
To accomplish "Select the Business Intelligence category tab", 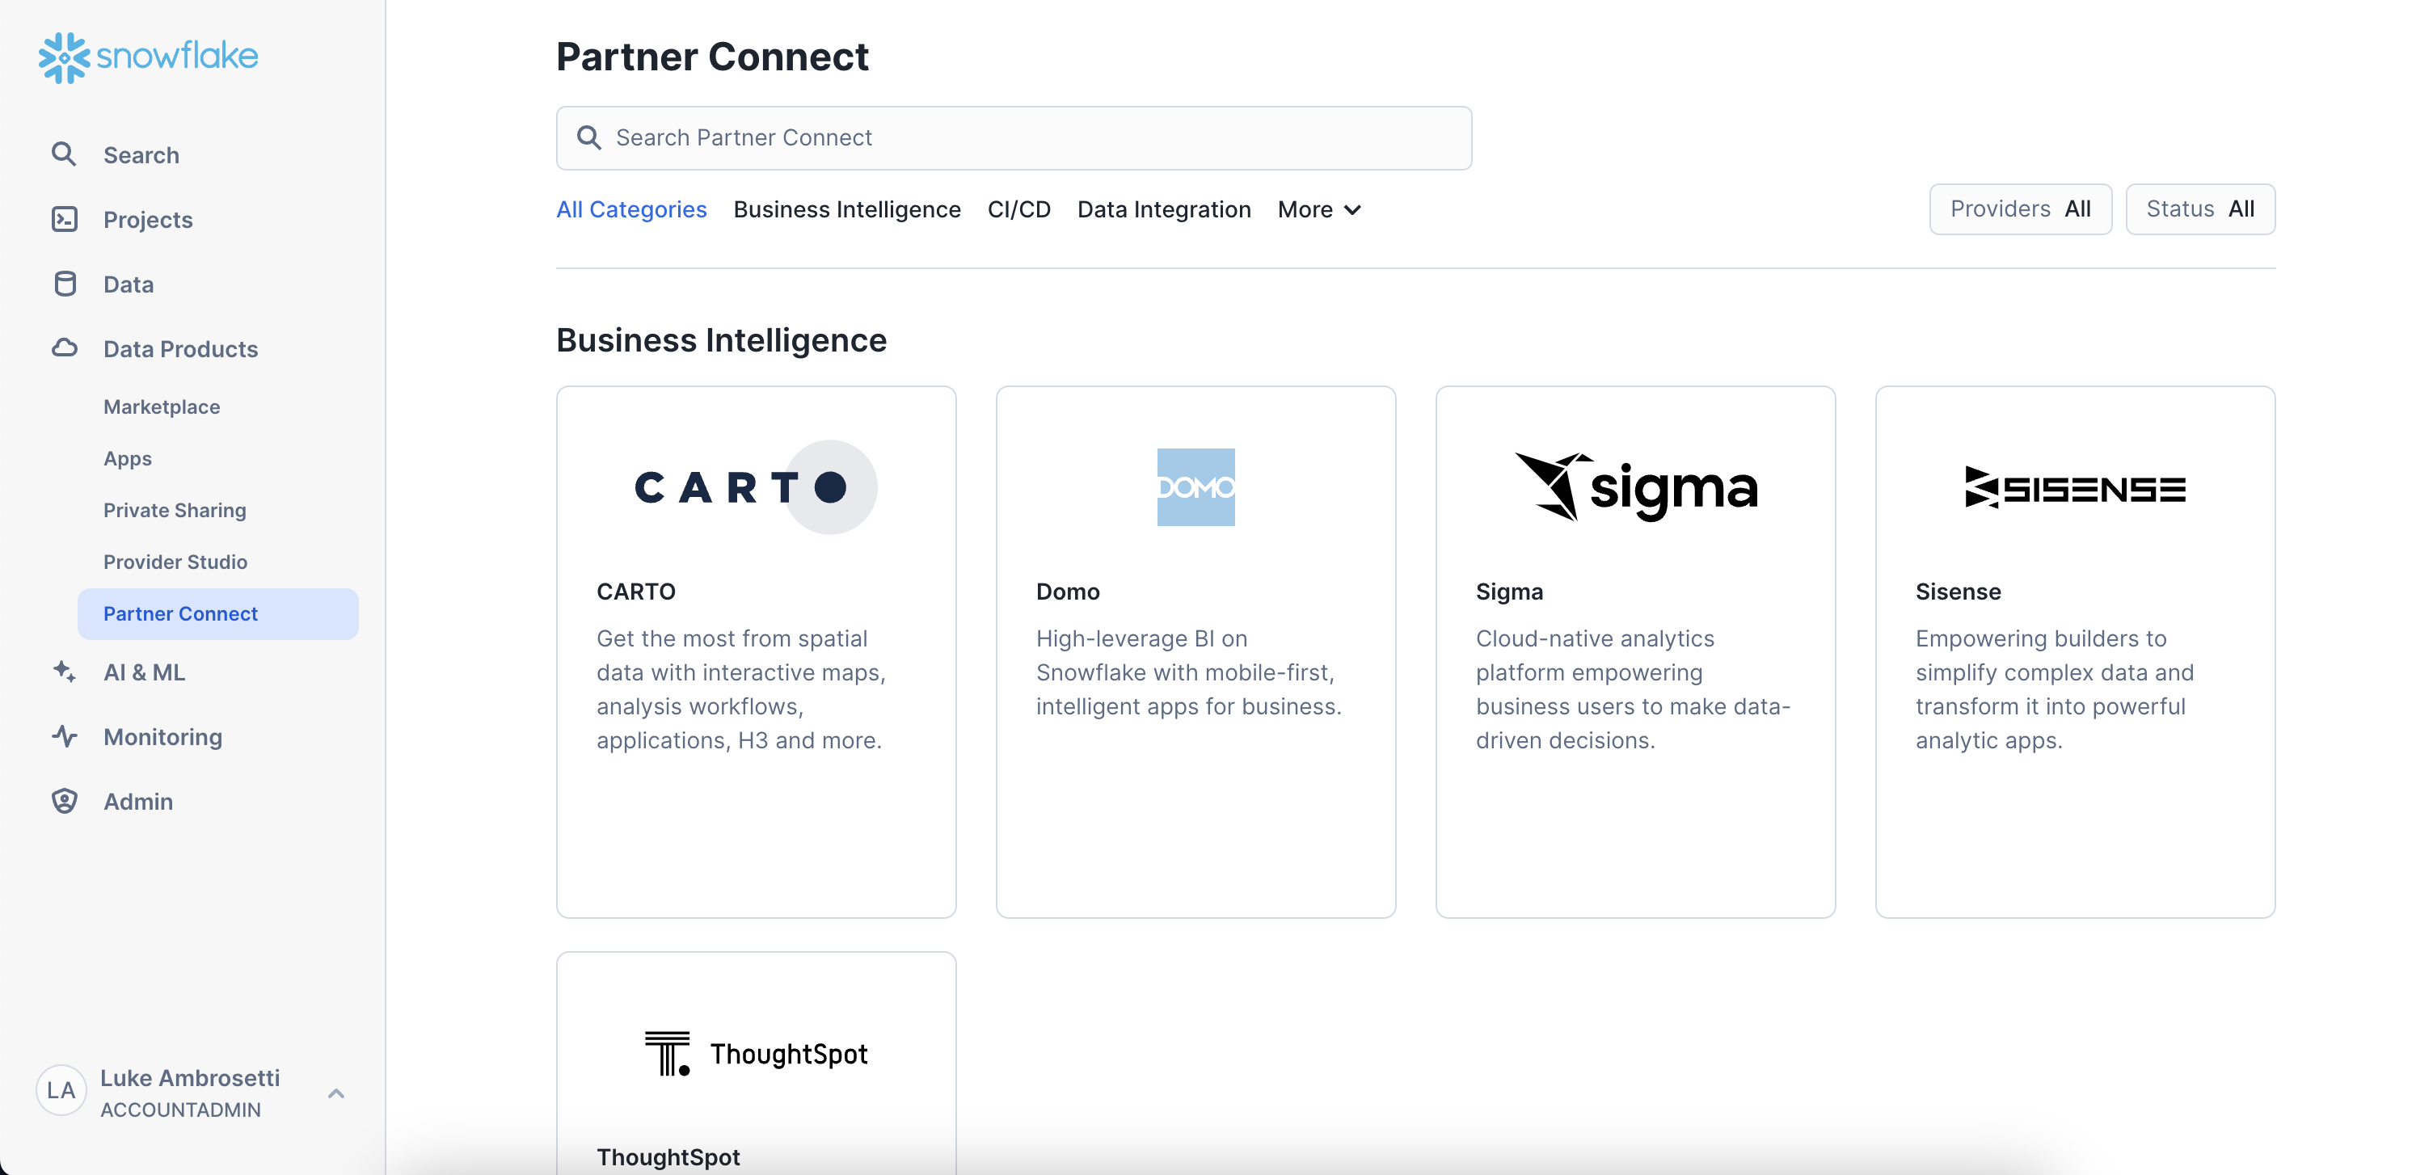I will 846,209.
